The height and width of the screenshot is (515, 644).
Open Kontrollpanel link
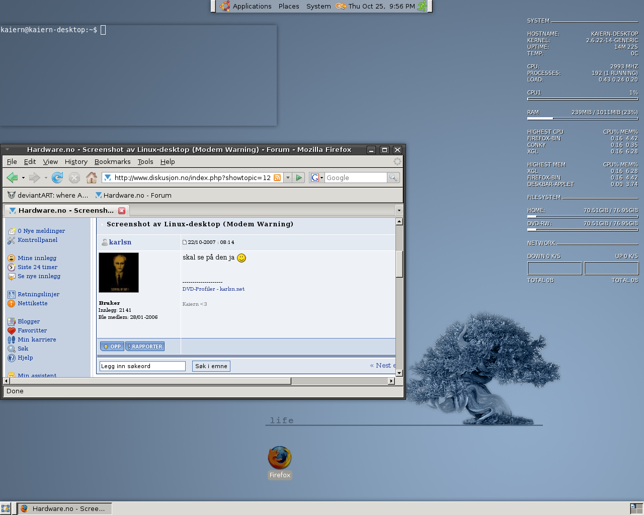tap(38, 240)
